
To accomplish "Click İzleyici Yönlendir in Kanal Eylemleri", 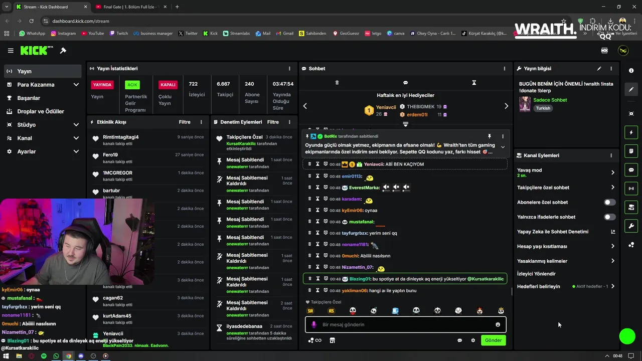I will click(x=536, y=274).
